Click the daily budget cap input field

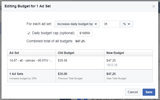[85, 33]
